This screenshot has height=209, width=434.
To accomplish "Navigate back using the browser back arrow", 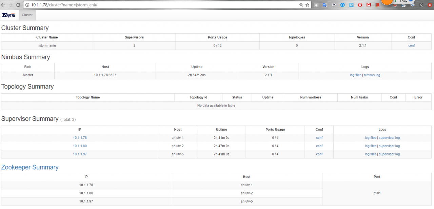I will 4,5.
